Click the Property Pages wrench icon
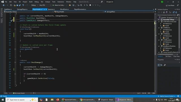181x102 pixels. click(x=165, y=65)
